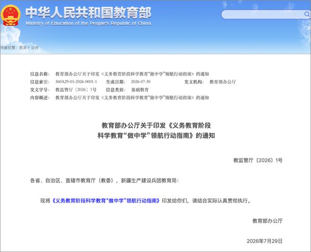Click the 内容概述 summary text row
The height and width of the screenshot is (252, 311).
pyautogui.click(x=132, y=98)
